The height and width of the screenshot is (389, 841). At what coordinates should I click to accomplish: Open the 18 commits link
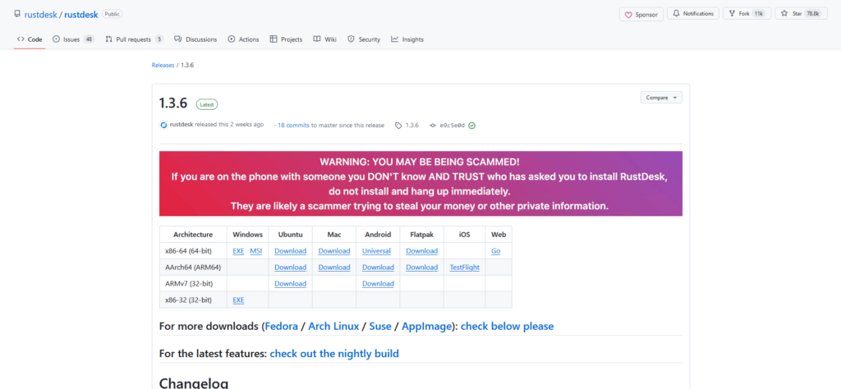293,126
